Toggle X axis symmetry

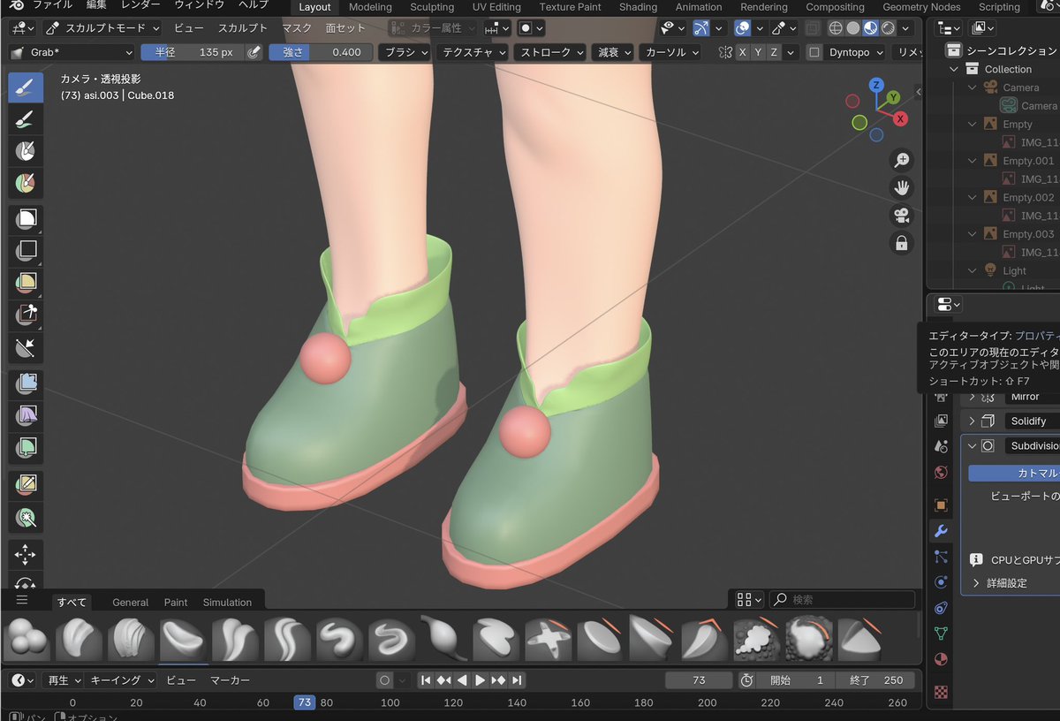742,52
